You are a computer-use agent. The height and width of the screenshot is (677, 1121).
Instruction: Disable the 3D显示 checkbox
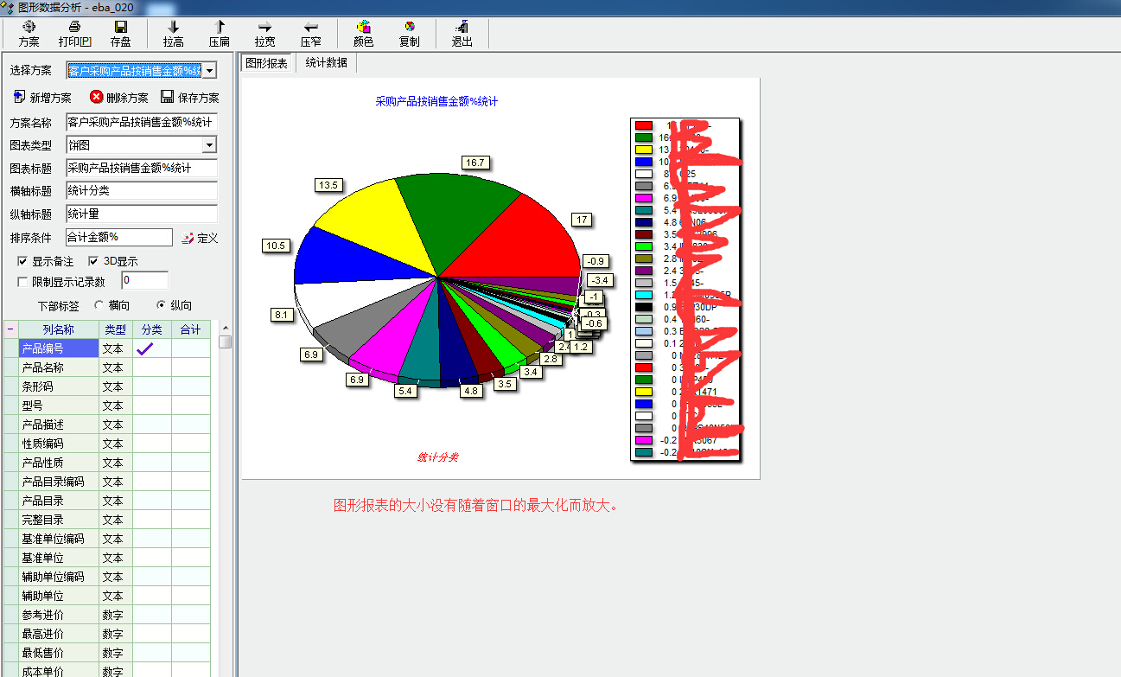pos(93,261)
